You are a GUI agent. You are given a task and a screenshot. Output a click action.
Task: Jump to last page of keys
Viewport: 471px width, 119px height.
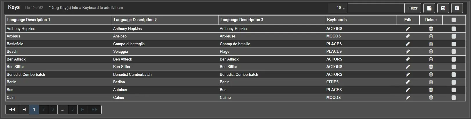[x=95, y=109]
